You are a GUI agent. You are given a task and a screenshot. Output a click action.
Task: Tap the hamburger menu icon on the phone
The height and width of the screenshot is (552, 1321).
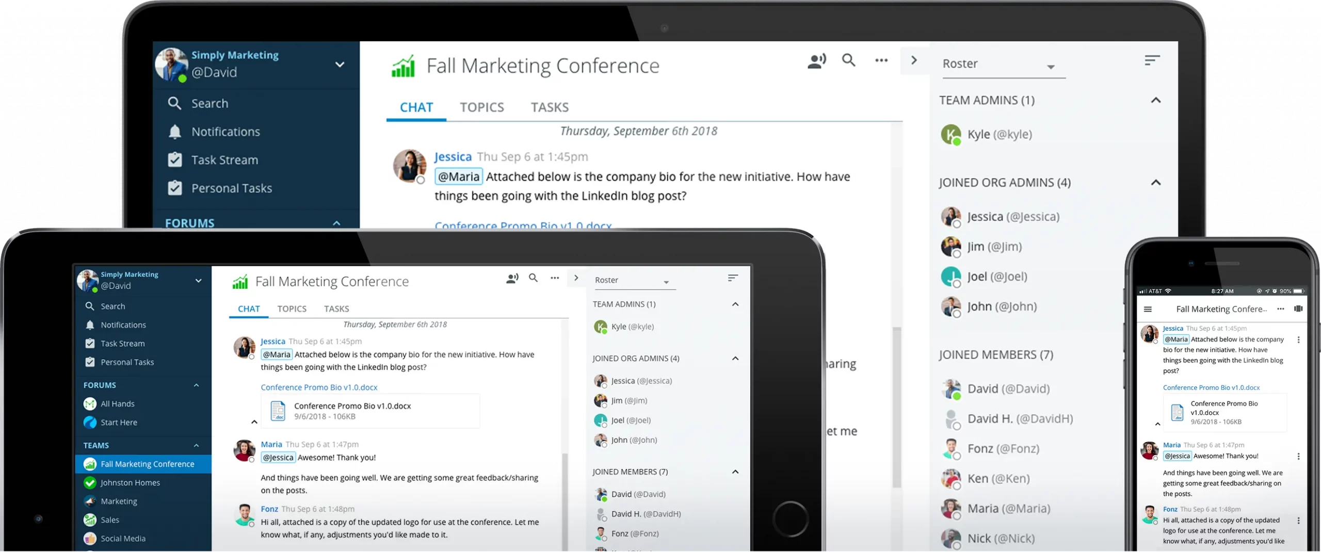pyautogui.click(x=1148, y=309)
